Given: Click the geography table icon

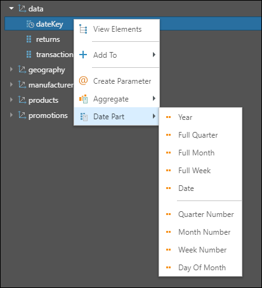Looking at the screenshot, I should (x=22, y=69).
